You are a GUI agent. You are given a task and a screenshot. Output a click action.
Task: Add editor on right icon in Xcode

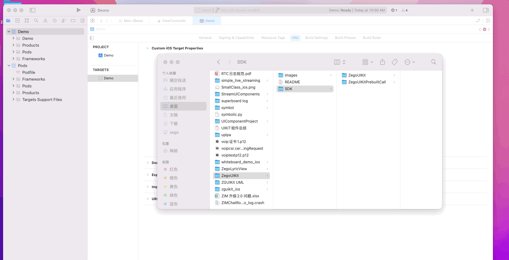pyautogui.click(x=488, y=21)
